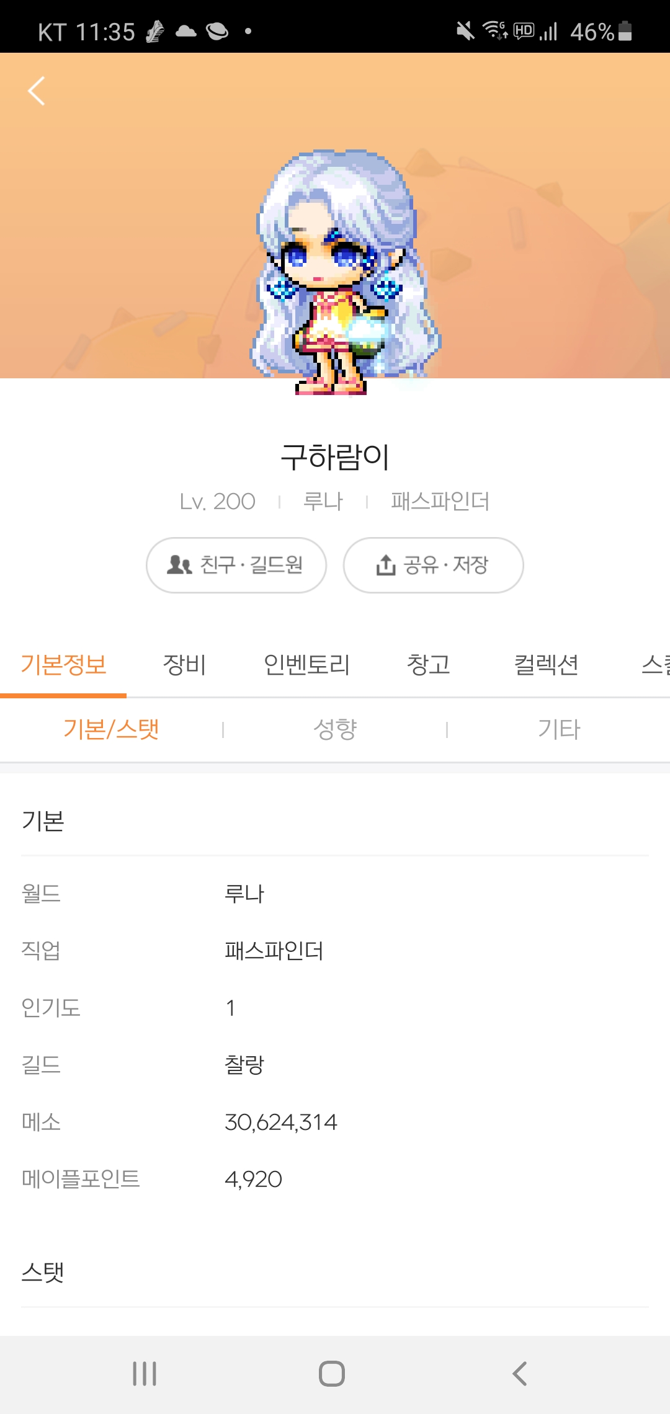
Task: Tap the muted sound status icon
Action: [465, 30]
